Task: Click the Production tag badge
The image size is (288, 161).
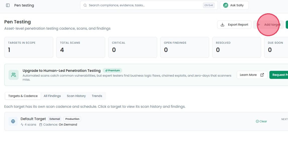Action: [72, 119]
